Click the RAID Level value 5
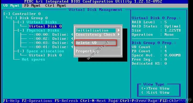 coord(166,22)
